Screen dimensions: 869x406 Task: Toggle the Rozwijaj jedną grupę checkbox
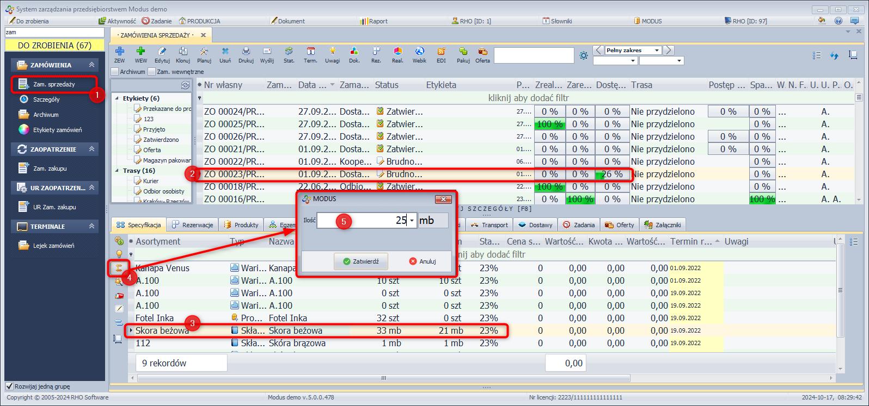pyautogui.click(x=9, y=386)
